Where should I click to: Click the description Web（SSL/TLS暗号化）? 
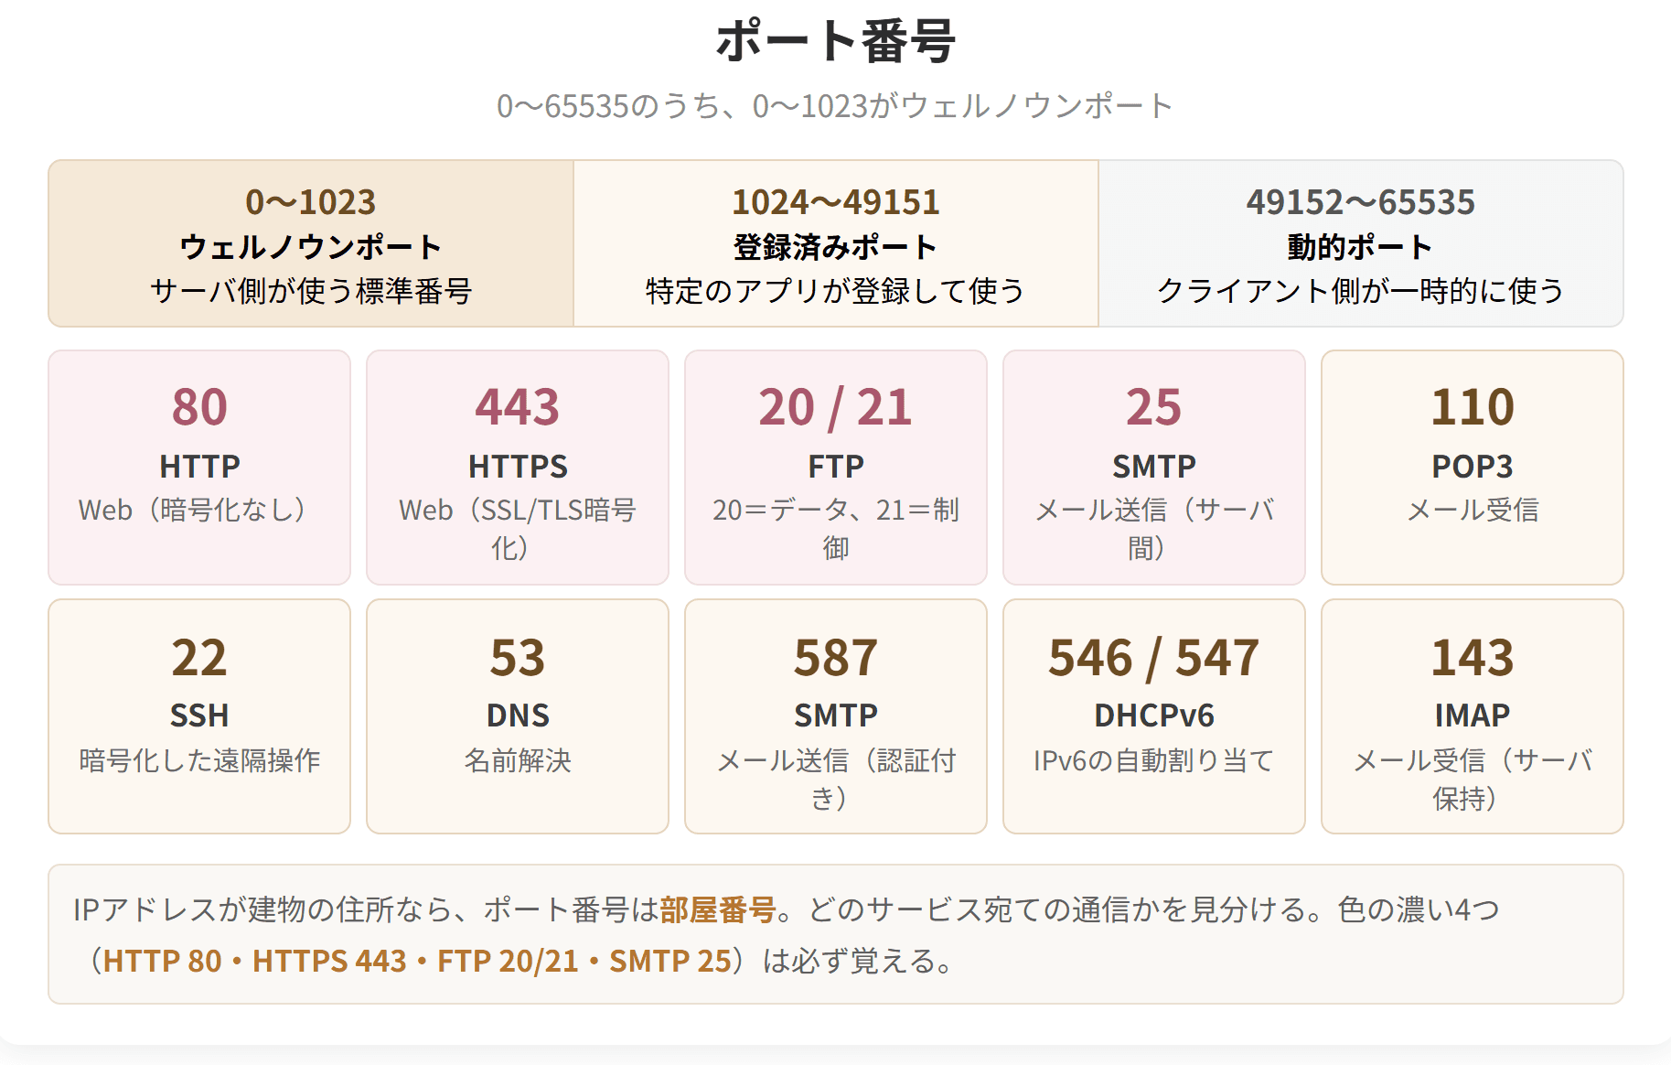(518, 529)
